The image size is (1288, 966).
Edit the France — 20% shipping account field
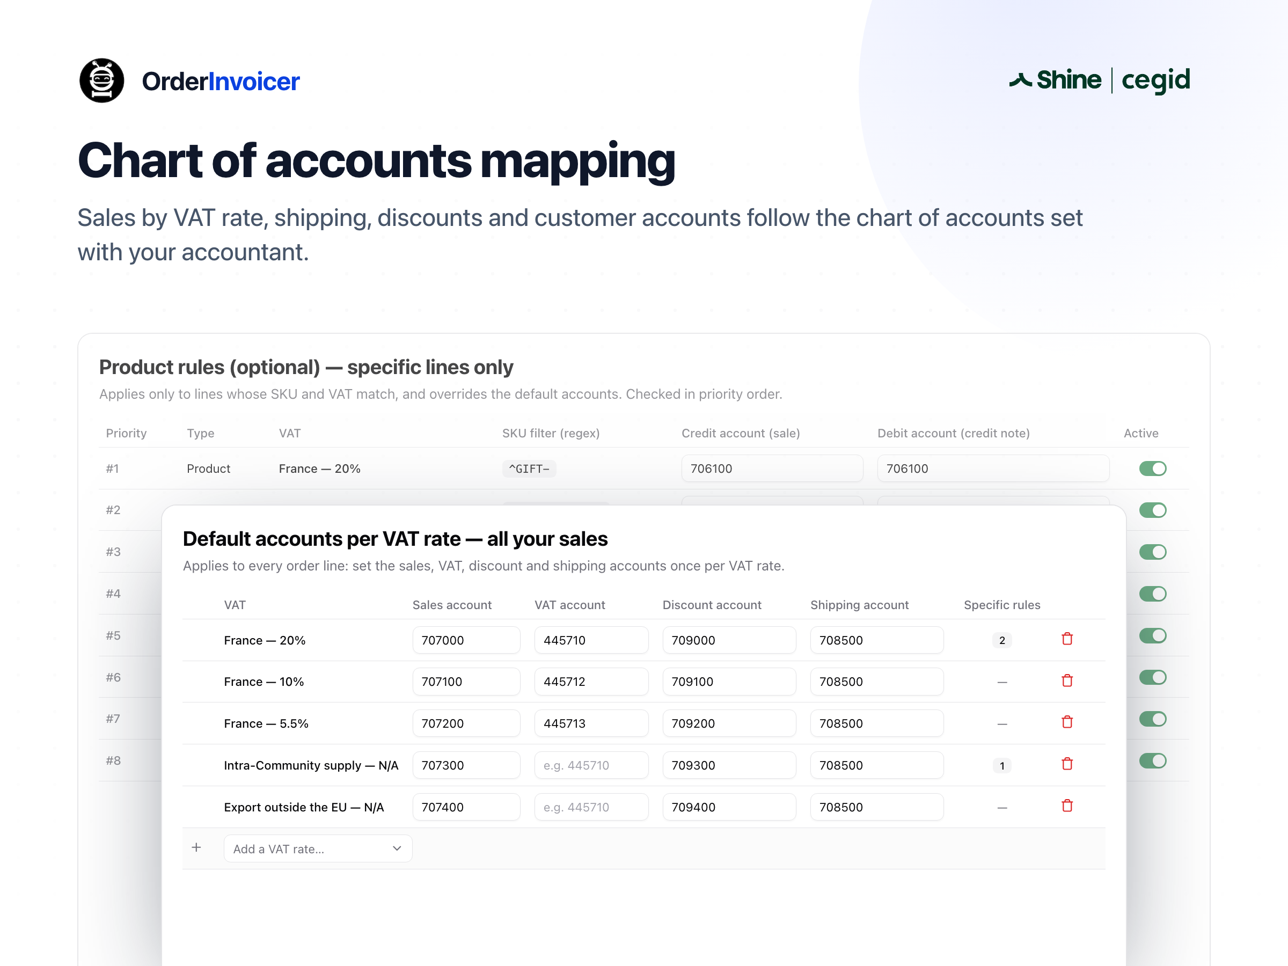click(x=877, y=640)
